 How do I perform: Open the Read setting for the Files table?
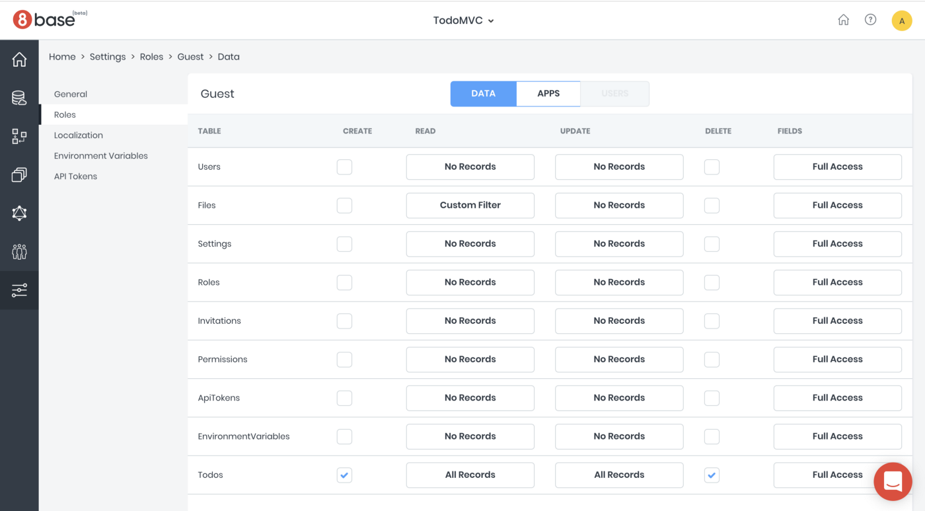pyautogui.click(x=470, y=206)
